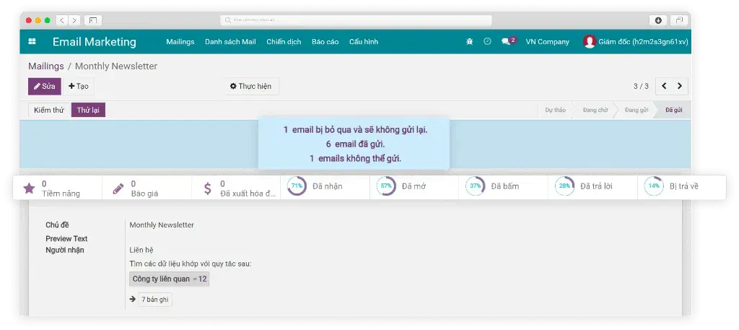Click the Sửa edit button
739x330 pixels.
(x=44, y=87)
